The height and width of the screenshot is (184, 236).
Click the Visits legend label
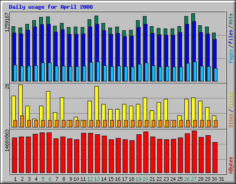click(231, 100)
